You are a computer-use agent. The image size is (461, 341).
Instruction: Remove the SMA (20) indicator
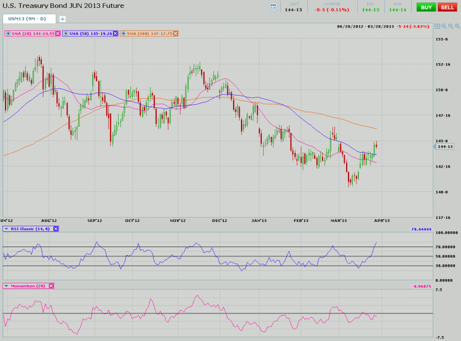pos(58,33)
